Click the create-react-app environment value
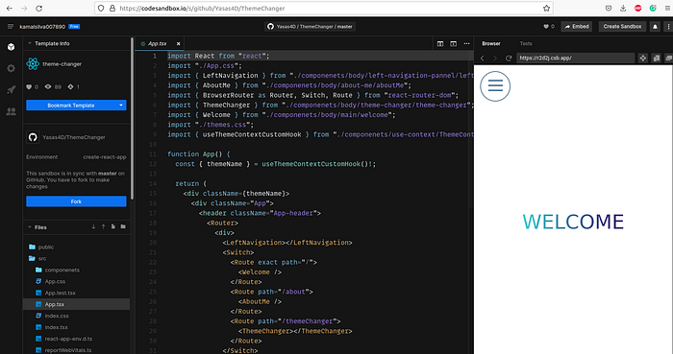This screenshot has height=354, width=673. pos(105,157)
